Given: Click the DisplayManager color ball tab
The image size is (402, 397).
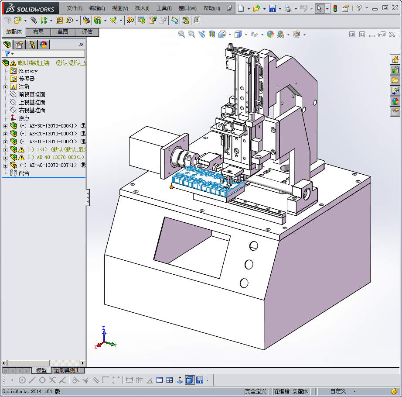Looking at the screenshot, I should 44,45.
